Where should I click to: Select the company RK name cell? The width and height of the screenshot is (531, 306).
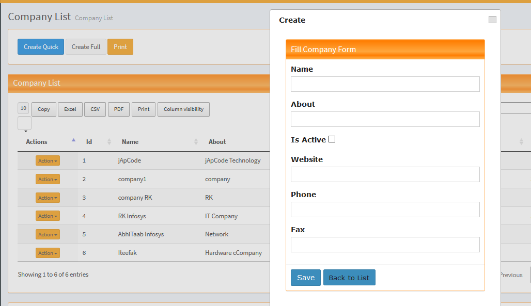[135, 198]
